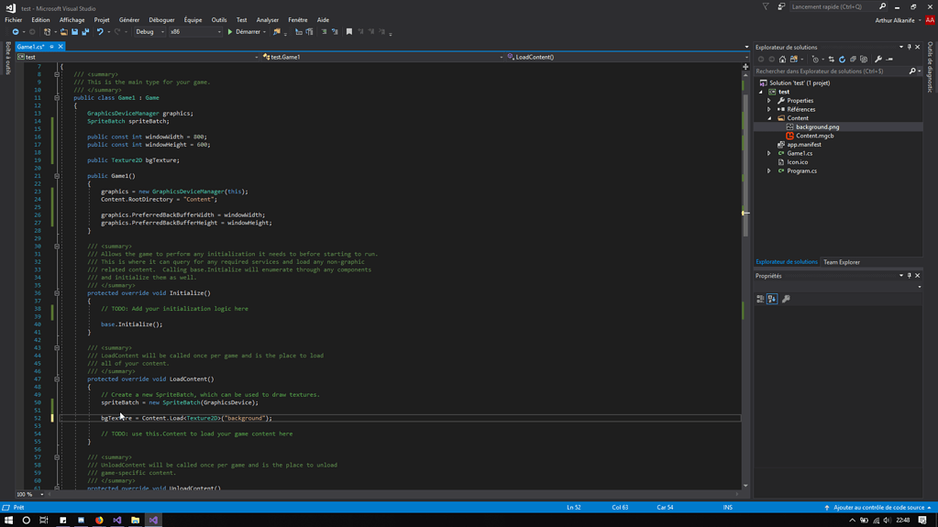The image size is (938, 527).
Task: Toggle alphabetical sort in Propriétés panel
Action: pyautogui.click(x=772, y=299)
